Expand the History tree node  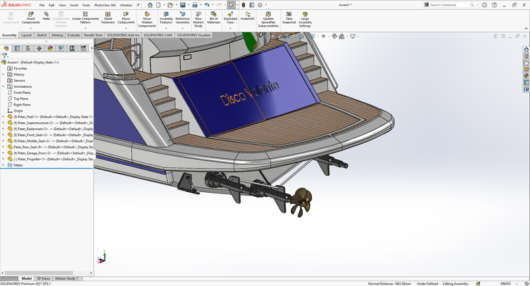(x=3, y=75)
